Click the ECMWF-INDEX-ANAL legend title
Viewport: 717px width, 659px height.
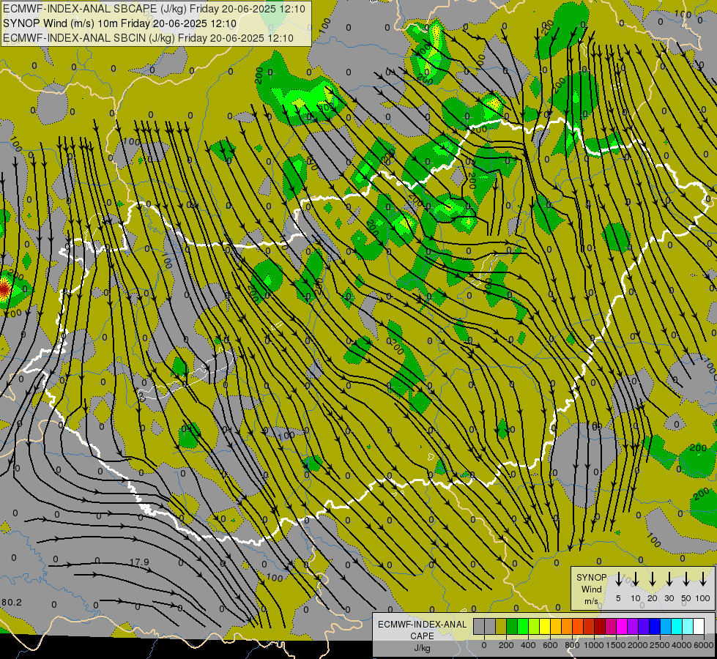422,625
